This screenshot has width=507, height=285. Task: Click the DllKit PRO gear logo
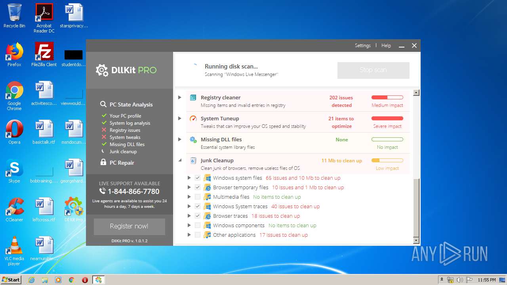click(102, 70)
